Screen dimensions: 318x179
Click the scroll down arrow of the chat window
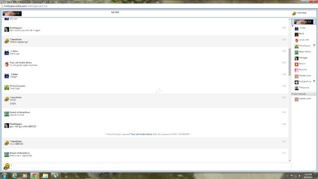(x=290, y=161)
